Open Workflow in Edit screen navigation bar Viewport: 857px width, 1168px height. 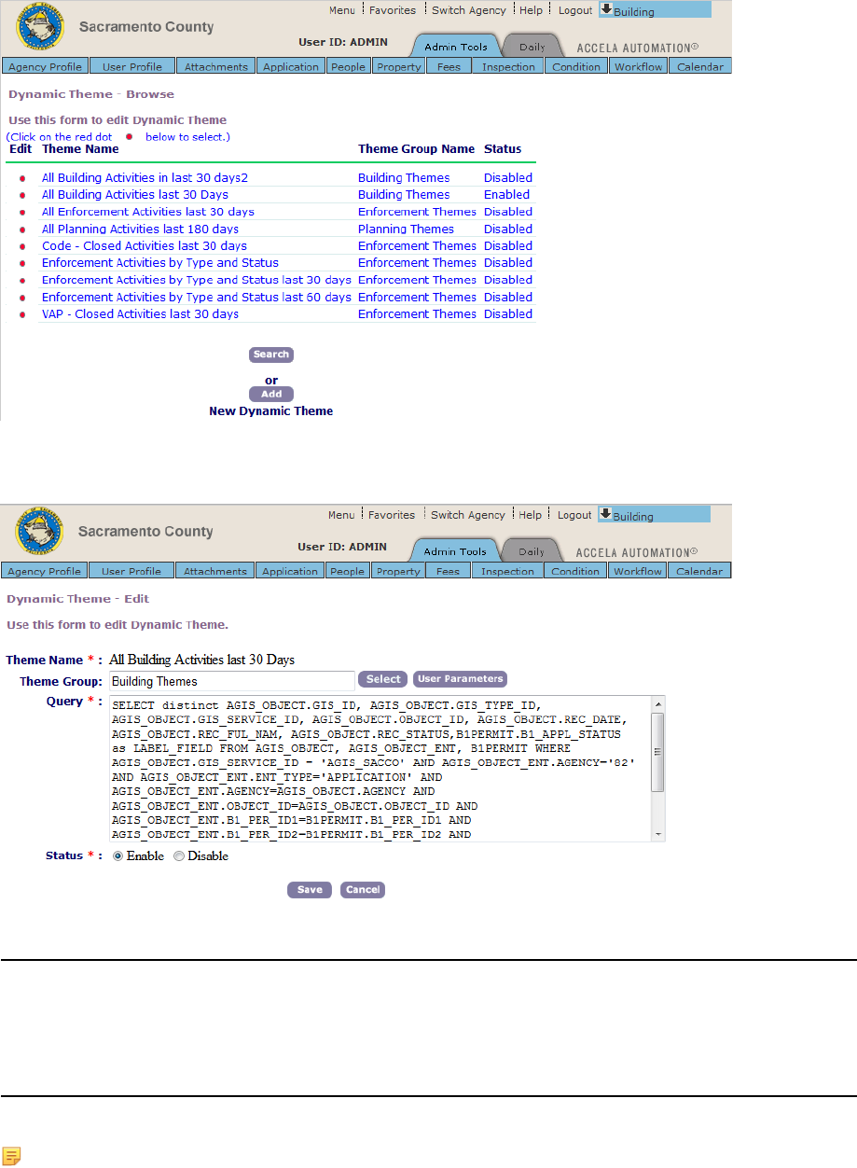tap(638, 571)
